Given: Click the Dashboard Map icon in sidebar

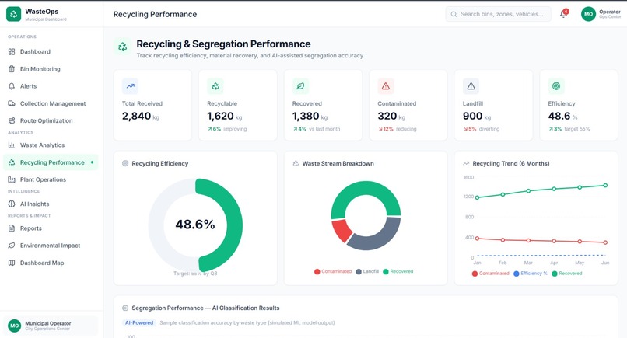Looking at the screenshot, I should tap(12, 263).
